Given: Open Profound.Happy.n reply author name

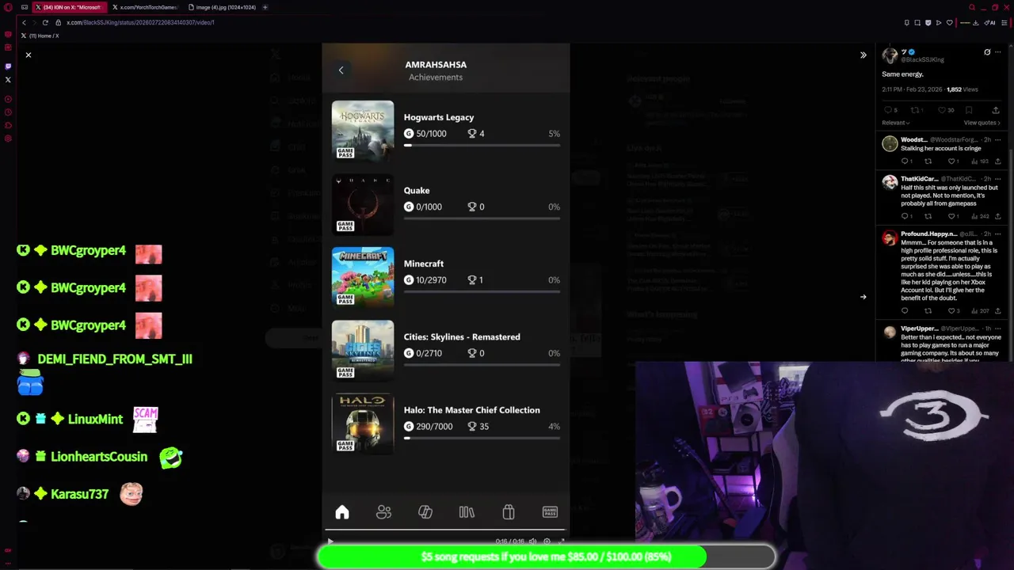Looking at the screenshot, I should point(928,234).
